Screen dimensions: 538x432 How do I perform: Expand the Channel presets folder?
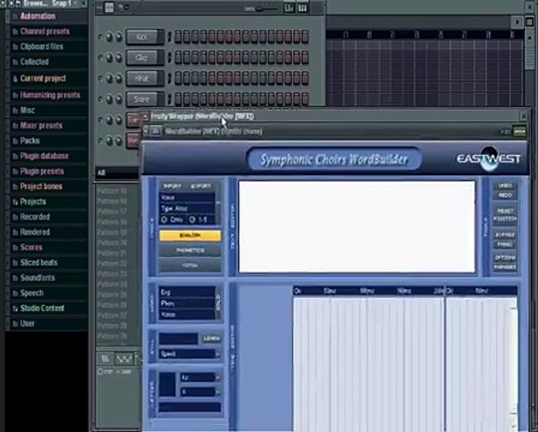point(45,32)
